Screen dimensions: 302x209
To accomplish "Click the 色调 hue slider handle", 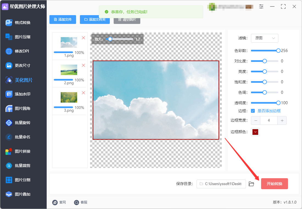I will pos(265,92).
